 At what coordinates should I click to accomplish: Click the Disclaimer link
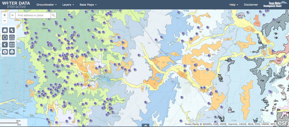(251, 5)
